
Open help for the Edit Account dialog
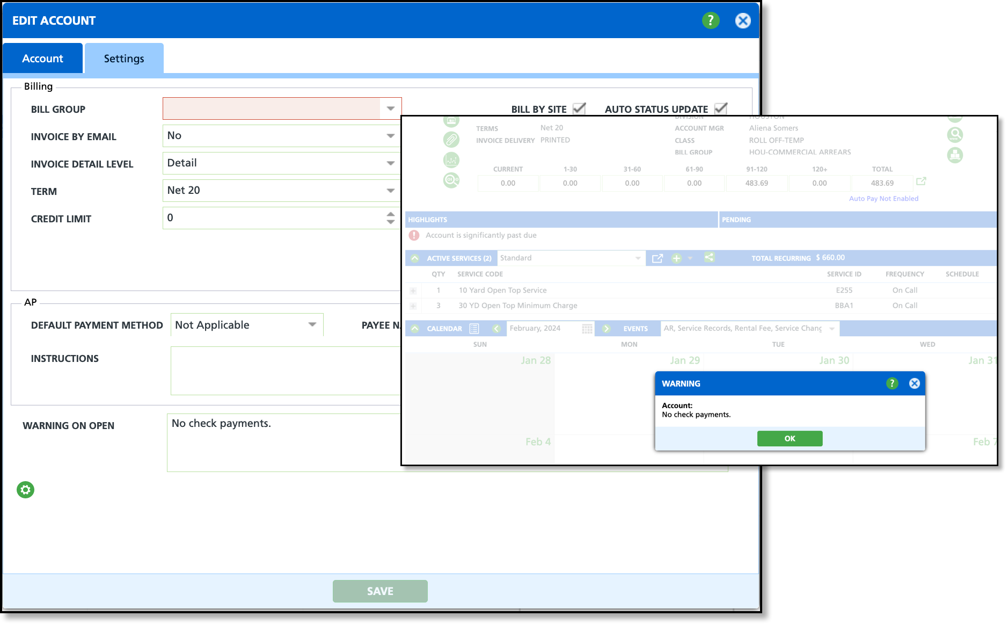pyautogui.click(x=711, y=20)
